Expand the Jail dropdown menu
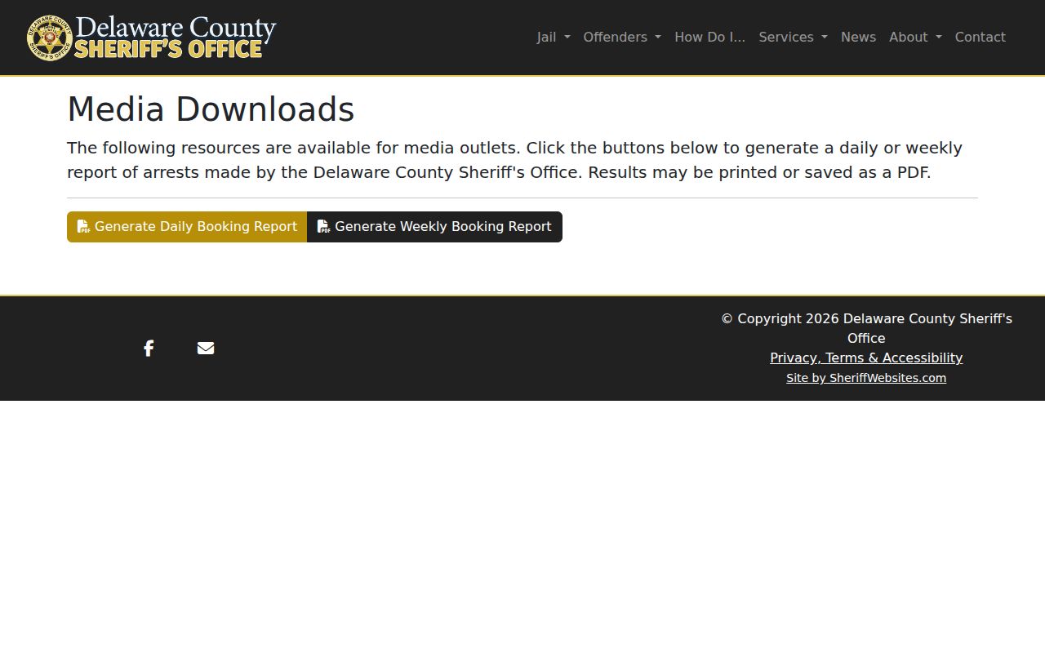Image resolution: width=1045 pixels, height=653 pixels. tap(554, 38)
